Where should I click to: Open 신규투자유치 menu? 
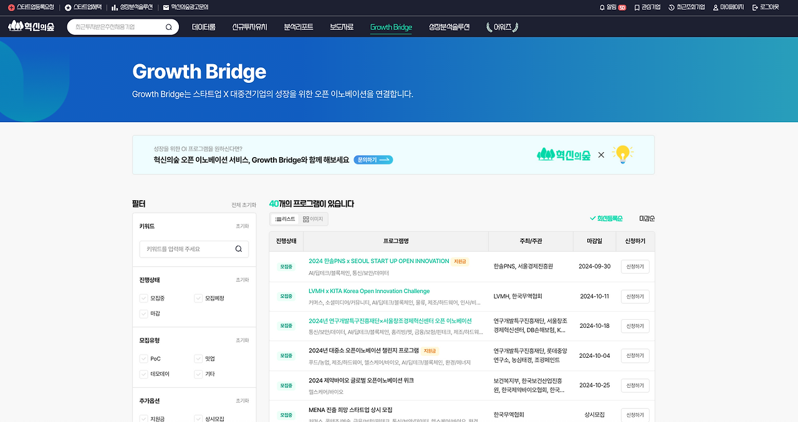249,27
